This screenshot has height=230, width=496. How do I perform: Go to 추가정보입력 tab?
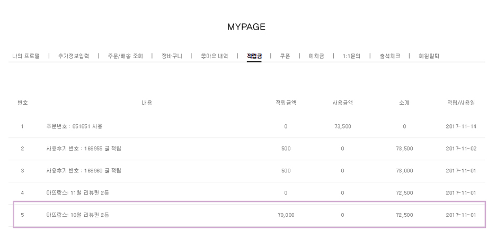74,56
